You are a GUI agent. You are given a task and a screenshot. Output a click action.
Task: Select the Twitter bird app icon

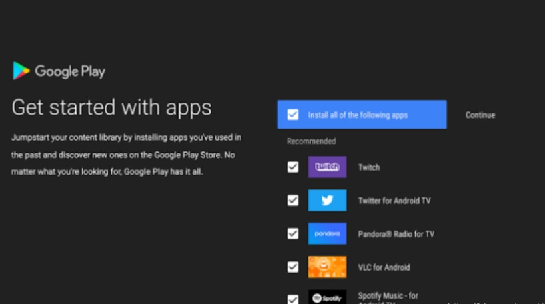(x=327, y=201)
